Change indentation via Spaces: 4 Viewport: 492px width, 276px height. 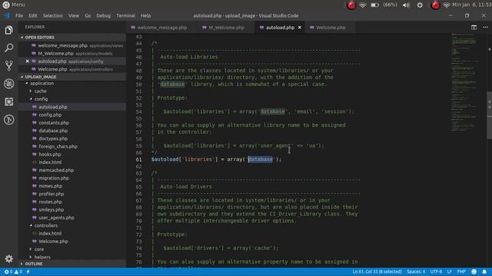pyautogui.click(x=416, y=271)
